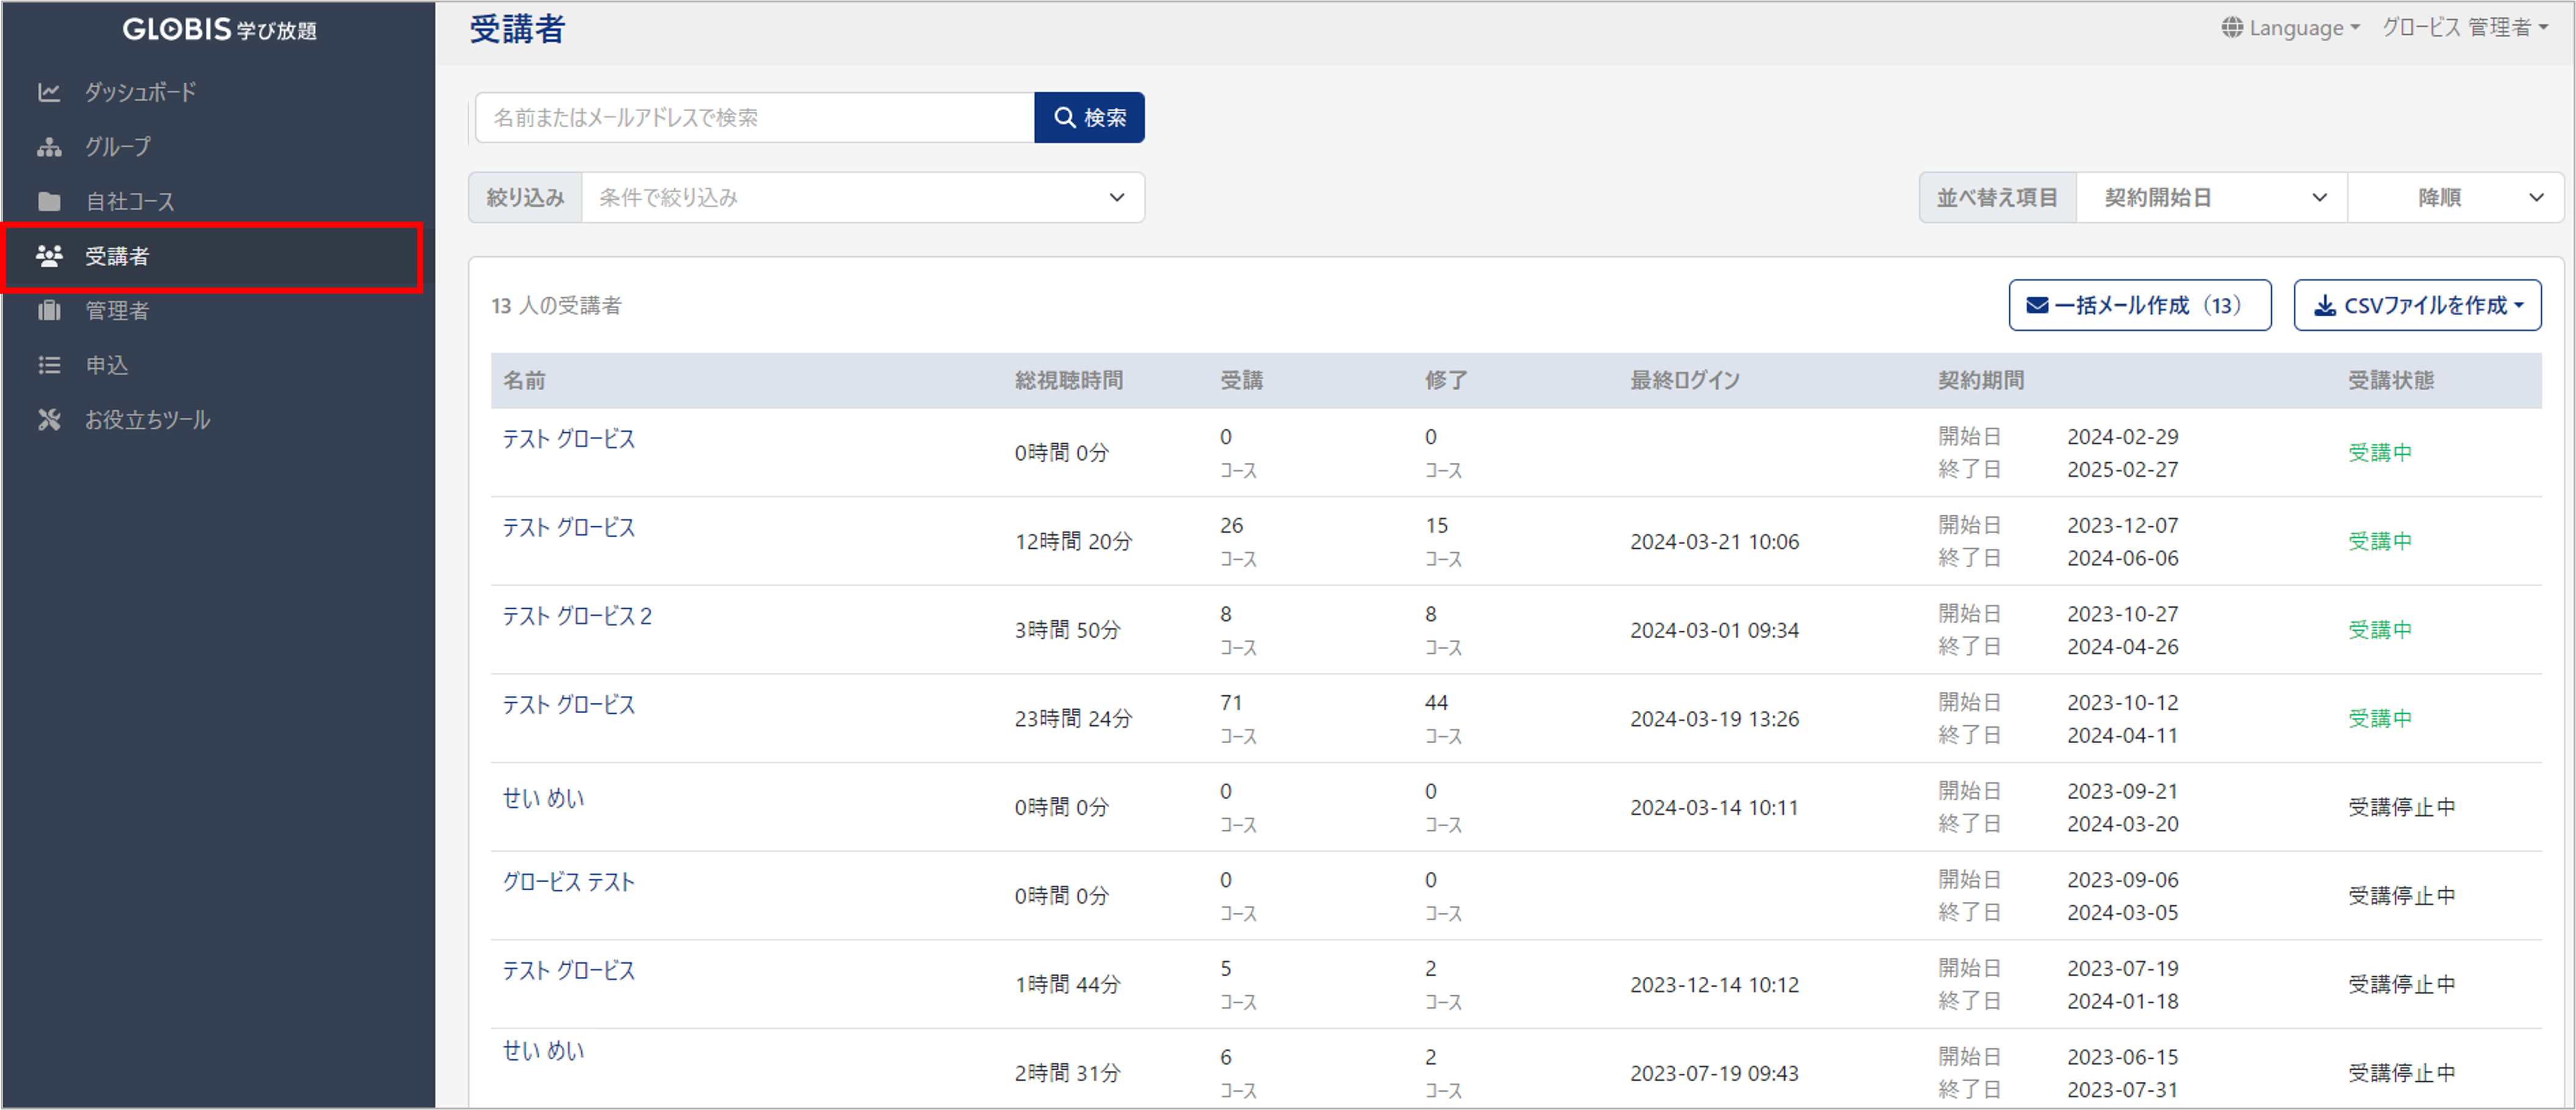This screenshot has height=1110, width=2576.
Task: Click the 名前 column header
Action: click(524, 381)
